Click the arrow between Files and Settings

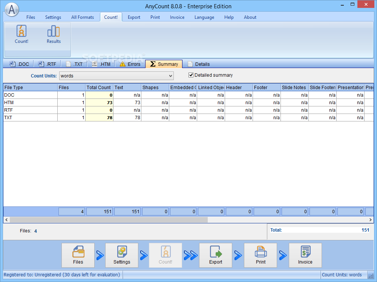point(100,255)
